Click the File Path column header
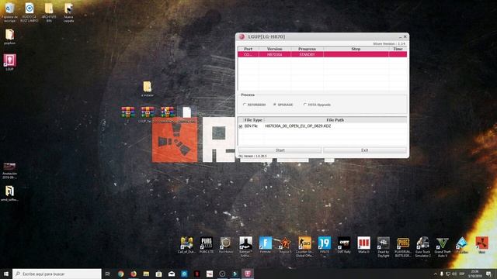Viewport: 497px width, 279px height. click(335, 120)
